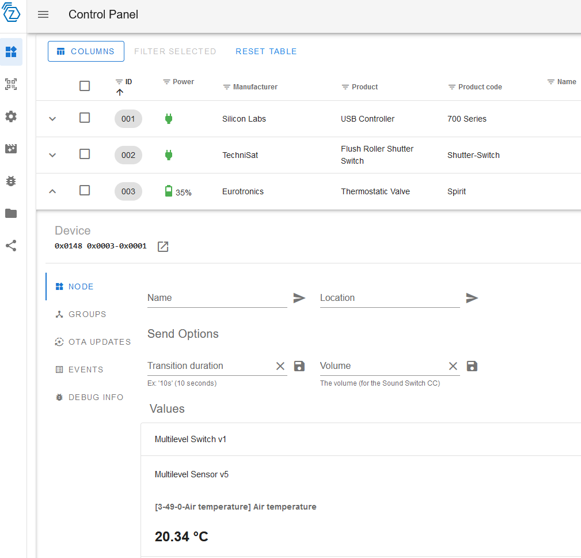Save the Transition duration option

click(x=299, y=366)
